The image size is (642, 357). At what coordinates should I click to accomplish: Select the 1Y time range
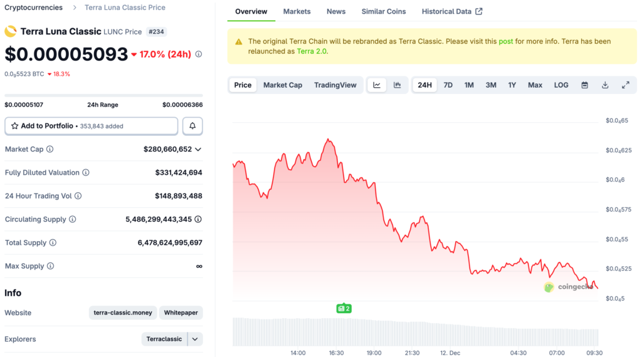click(x=512, y=85)
